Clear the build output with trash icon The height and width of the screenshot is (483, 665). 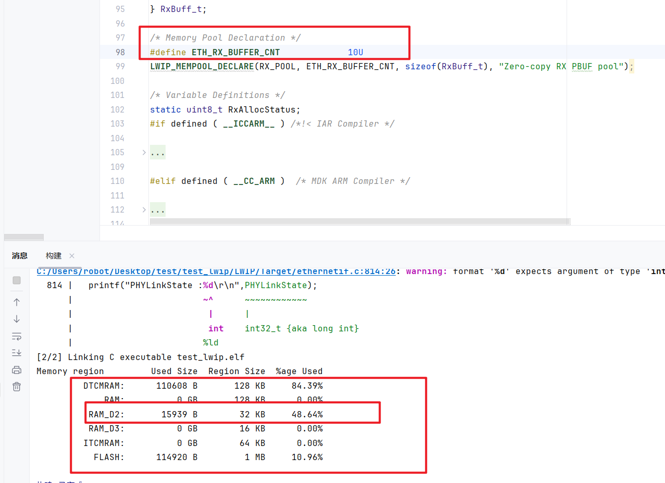pos(17,387)
